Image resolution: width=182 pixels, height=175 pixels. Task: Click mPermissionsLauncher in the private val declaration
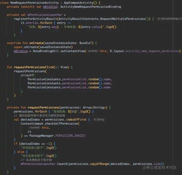point(45,15)
